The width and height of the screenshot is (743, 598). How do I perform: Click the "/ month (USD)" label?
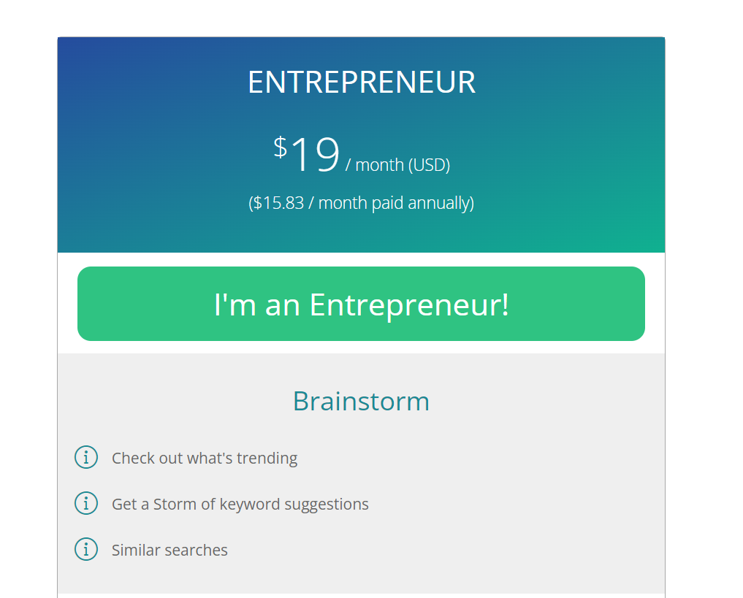tap(397, 165)
